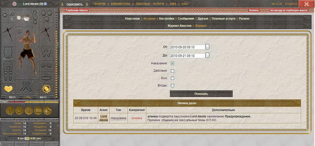Viewport: 315px width, 146px height.
Task: Click the golden sun icon button
Action: (29, 110)
